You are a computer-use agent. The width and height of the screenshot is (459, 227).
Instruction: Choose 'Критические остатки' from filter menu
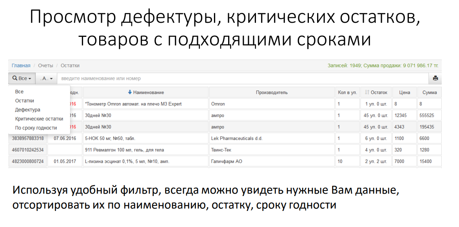click(x=39, y=119)
